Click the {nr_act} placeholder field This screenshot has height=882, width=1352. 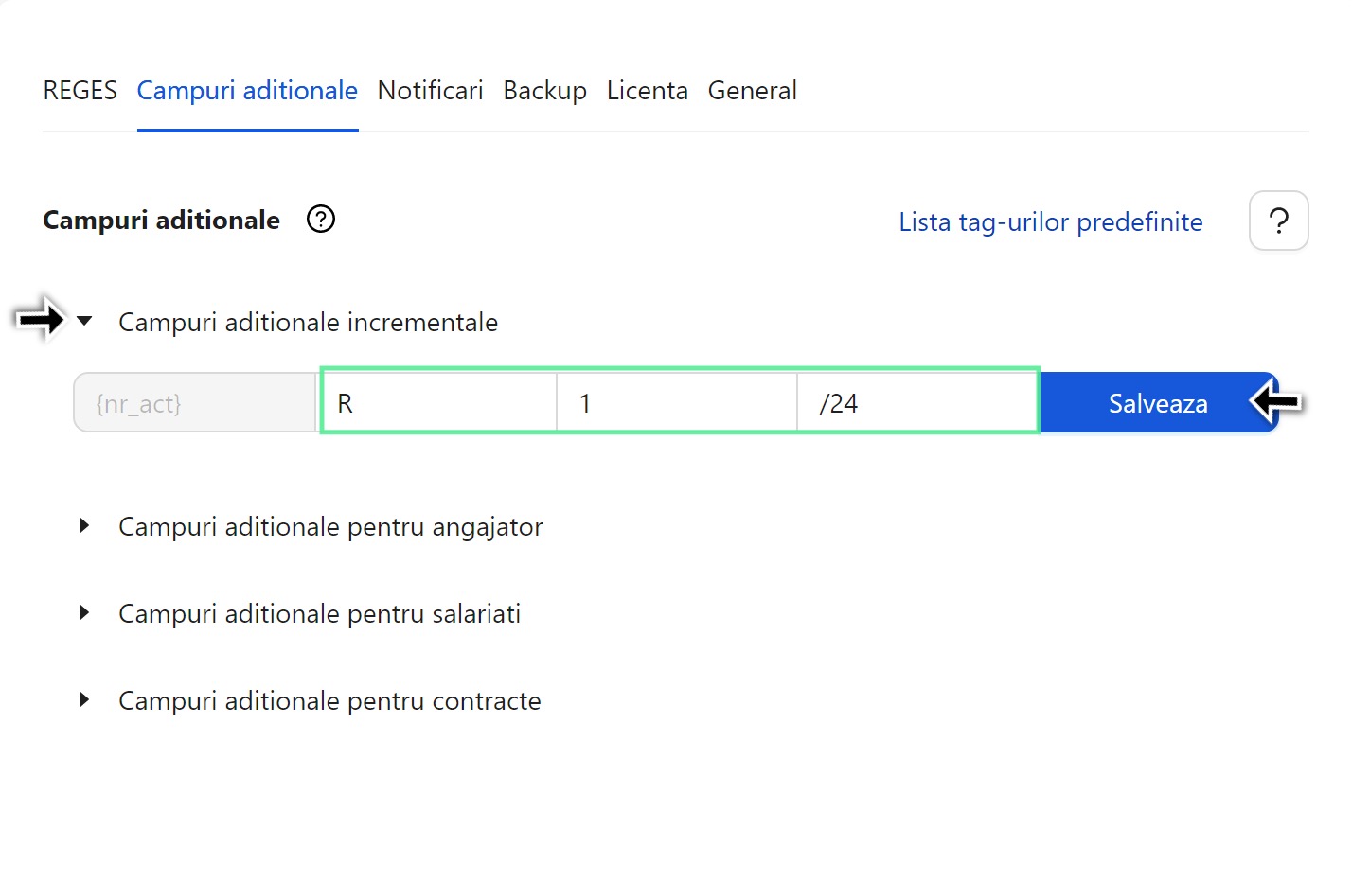click(193, 402)
